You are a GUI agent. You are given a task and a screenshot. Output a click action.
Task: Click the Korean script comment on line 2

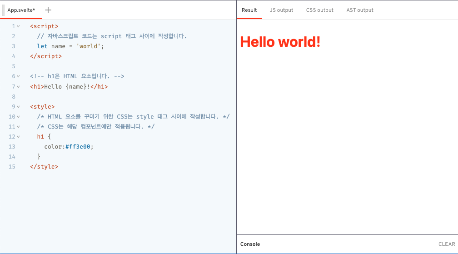[112, 36]
